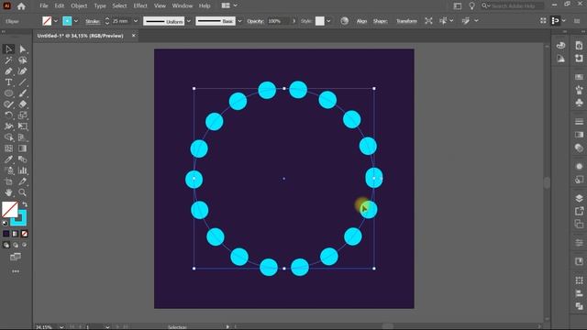Select the Column Graph tool
This screenshot has height=330, width=587.
click(x=22, y=170)
